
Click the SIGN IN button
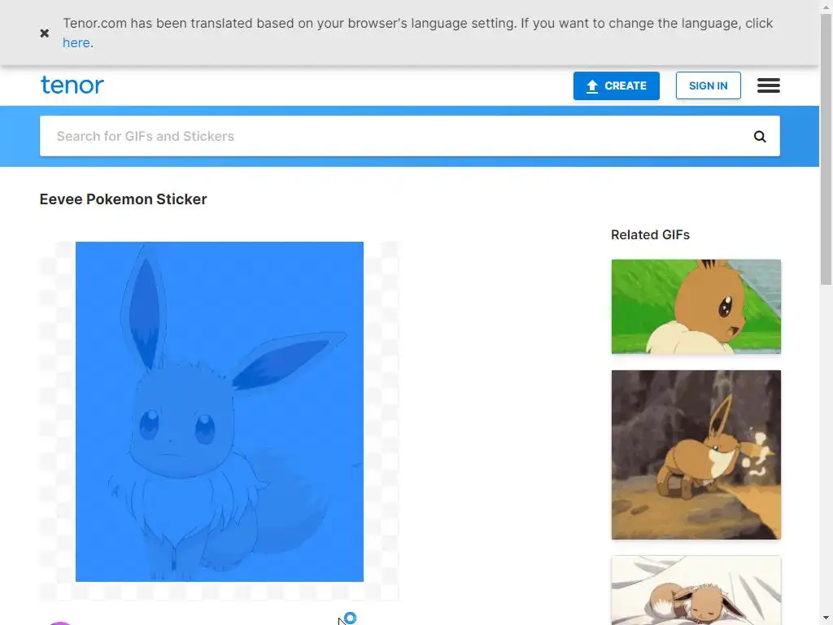point(709,85)
